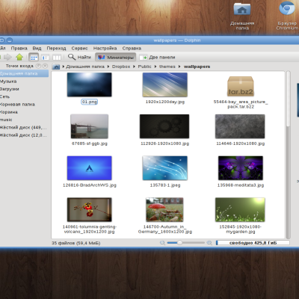Select the 152845 mygarden thumbnail

coord(240,209)
